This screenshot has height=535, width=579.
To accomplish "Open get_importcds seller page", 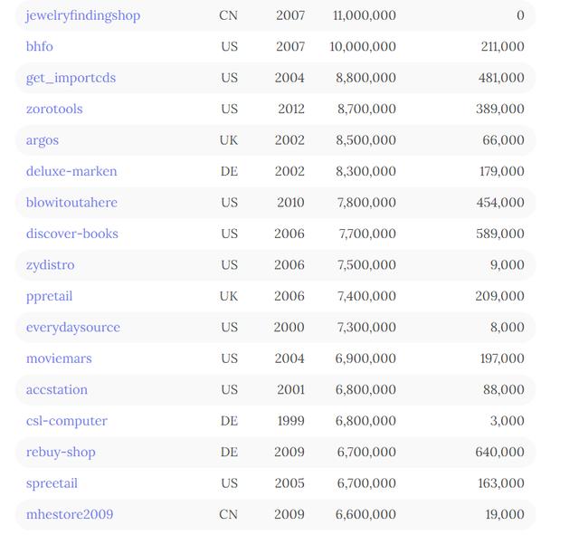I will coord(71,78).
